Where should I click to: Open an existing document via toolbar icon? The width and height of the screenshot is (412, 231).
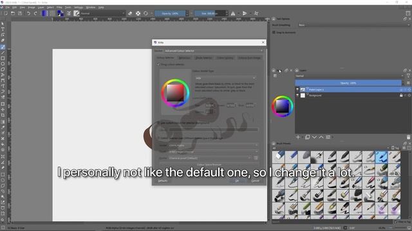click(13, 13)
